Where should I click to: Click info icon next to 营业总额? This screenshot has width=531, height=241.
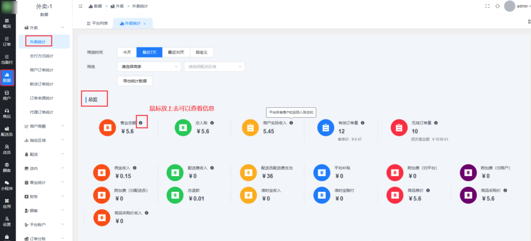pyautogui.click(x=141, y=123)
